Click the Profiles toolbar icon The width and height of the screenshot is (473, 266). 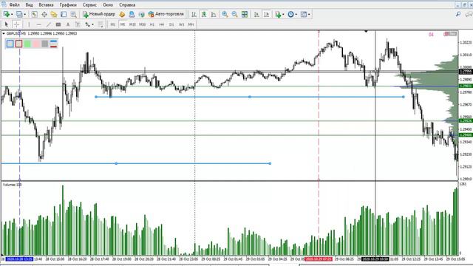pos(19,14)
